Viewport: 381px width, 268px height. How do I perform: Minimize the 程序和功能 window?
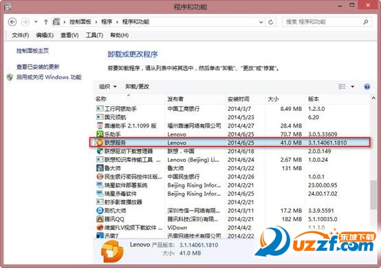coord(340,6)
